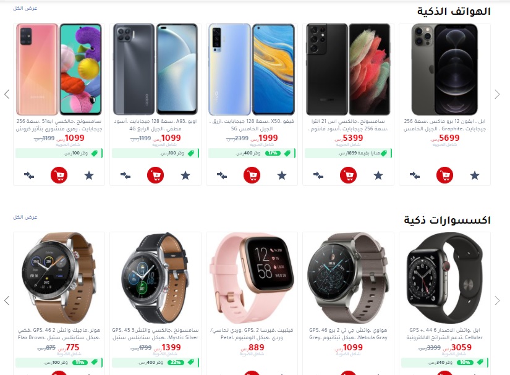Add Samsung Galaxy S21 Ultra to cart

349,175
